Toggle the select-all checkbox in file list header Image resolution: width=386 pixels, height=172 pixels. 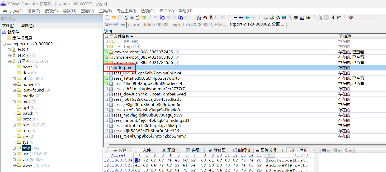pyautogui.click(x=106, y=36)
